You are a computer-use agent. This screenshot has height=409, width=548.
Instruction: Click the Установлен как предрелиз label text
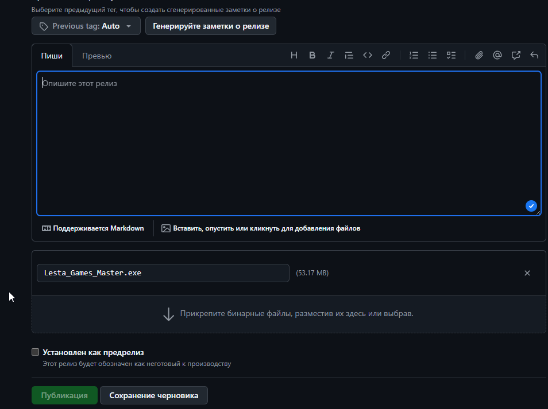pyautogui.click(x=93, y=352)
